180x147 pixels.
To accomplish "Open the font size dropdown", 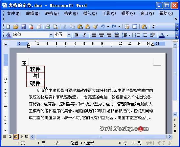I will (69, 35).
